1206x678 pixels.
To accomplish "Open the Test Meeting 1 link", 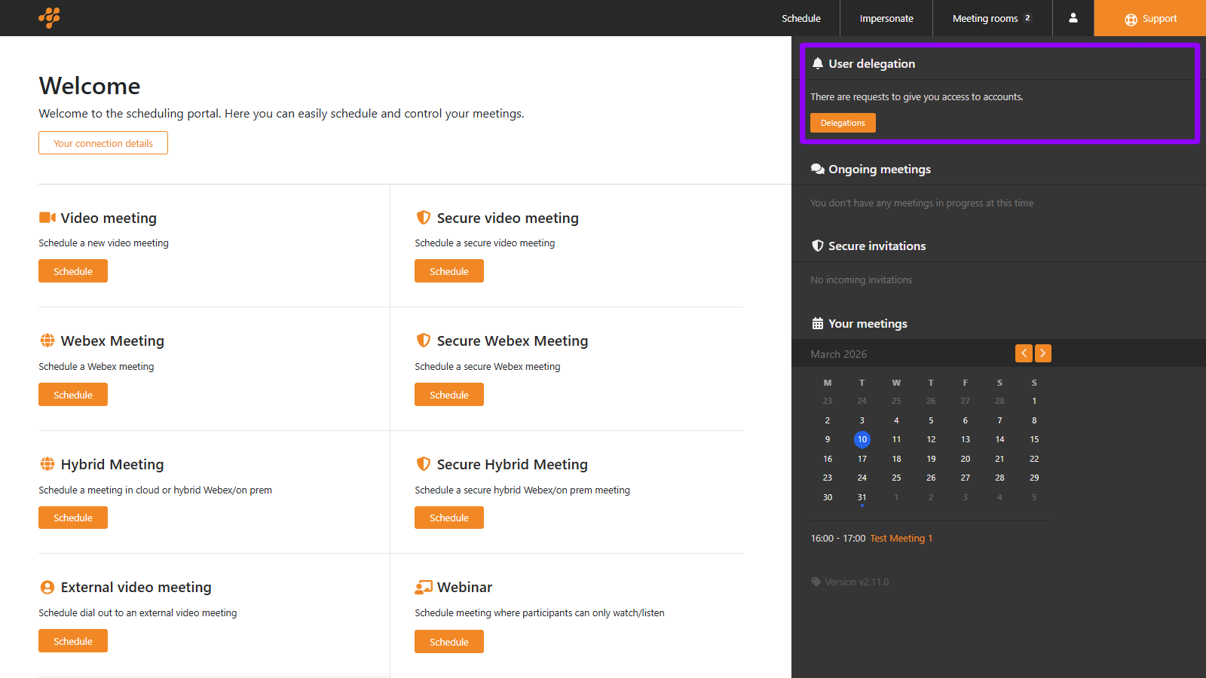I will tap(901, 539).
